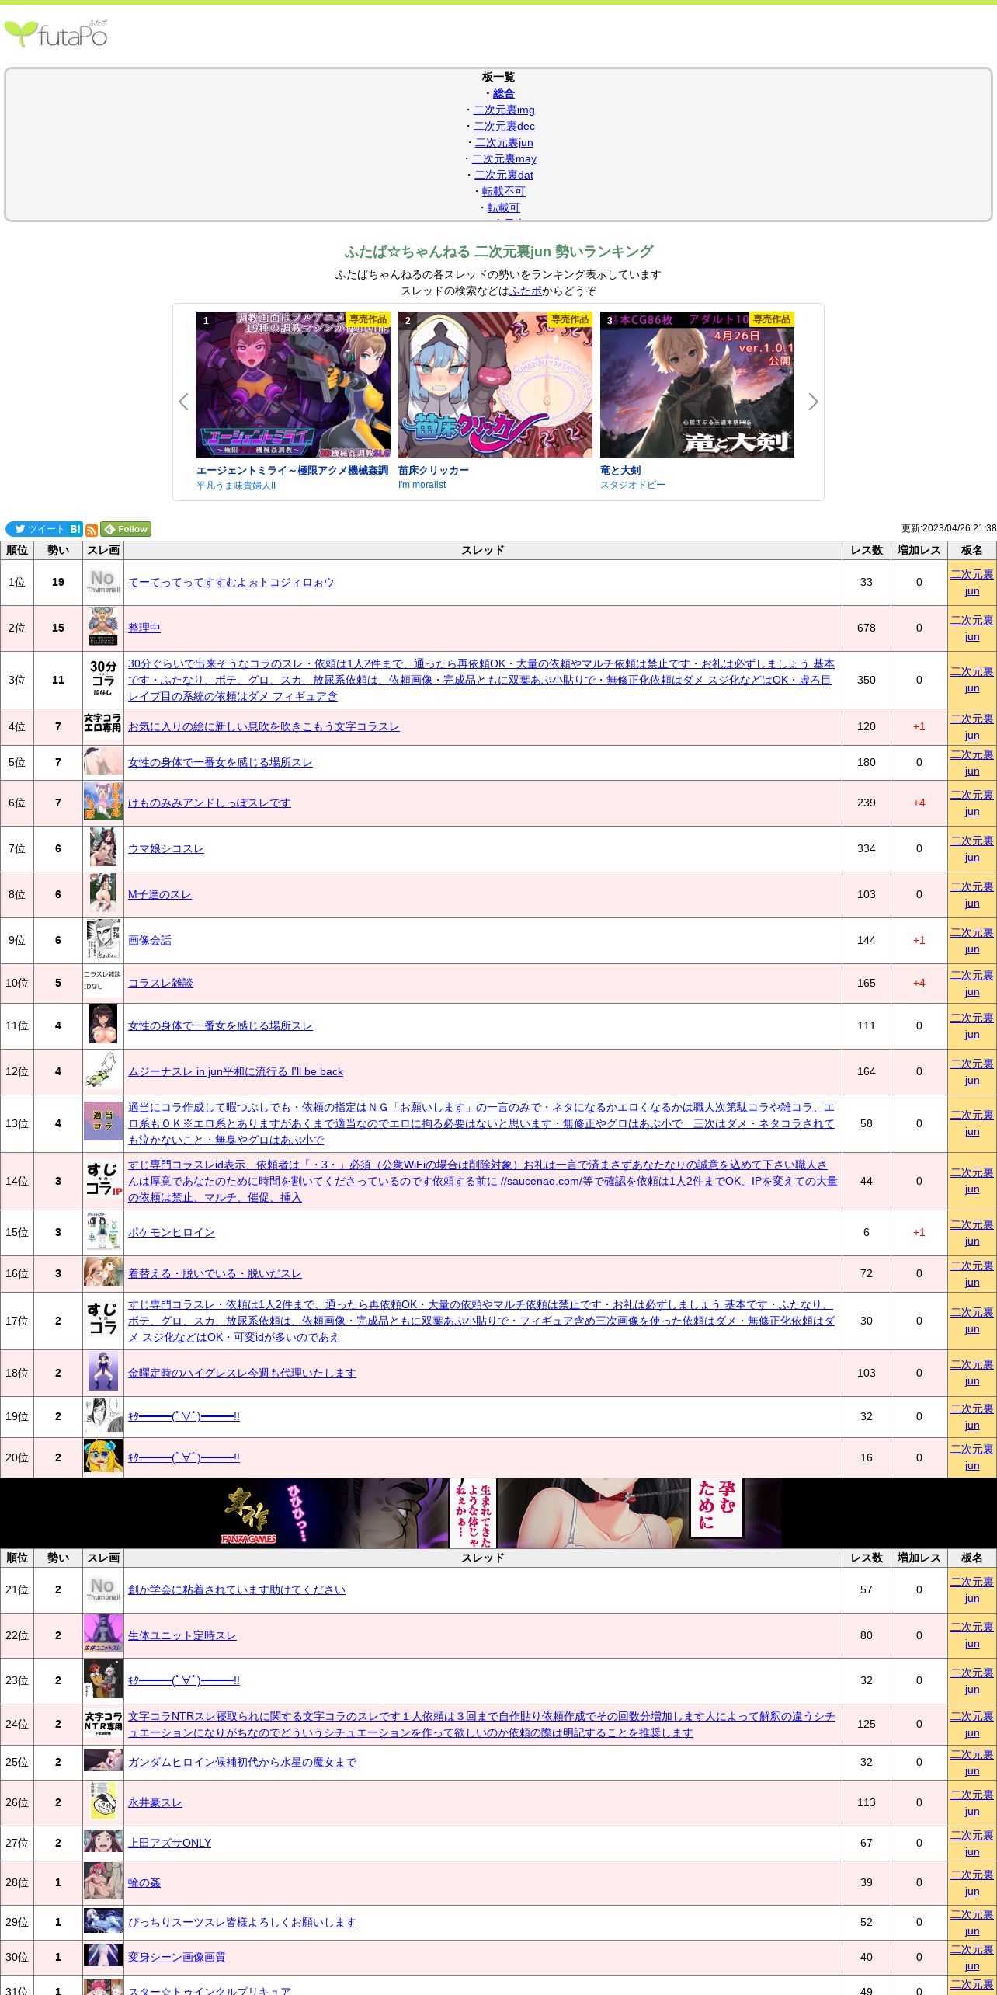Open the 転載可 board link

pyautogui.click(x=504, y=207)
